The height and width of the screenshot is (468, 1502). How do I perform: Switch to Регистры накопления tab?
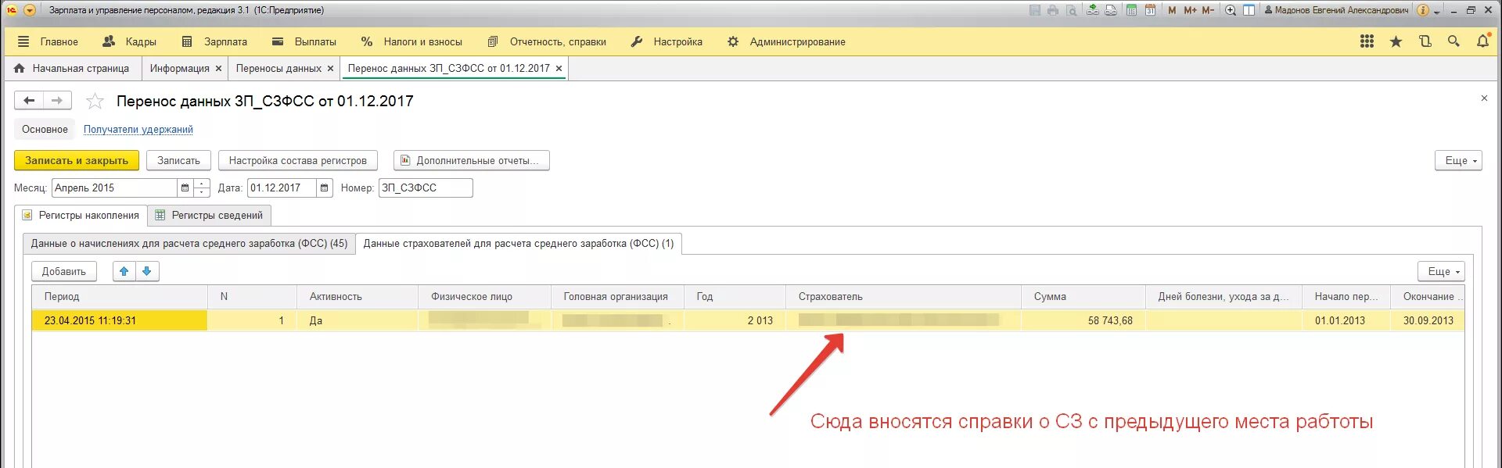click(x=81, y=215)
